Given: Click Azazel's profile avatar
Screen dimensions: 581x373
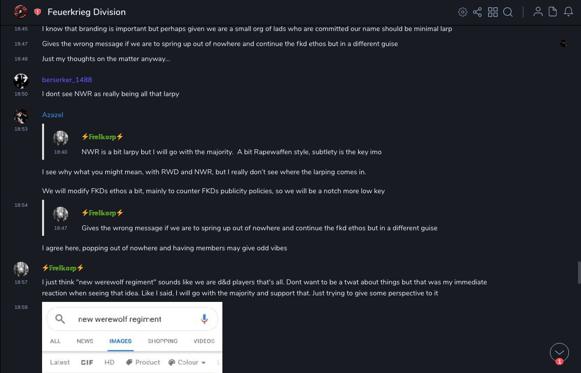Looking at the screenshot, I should 21,116.
